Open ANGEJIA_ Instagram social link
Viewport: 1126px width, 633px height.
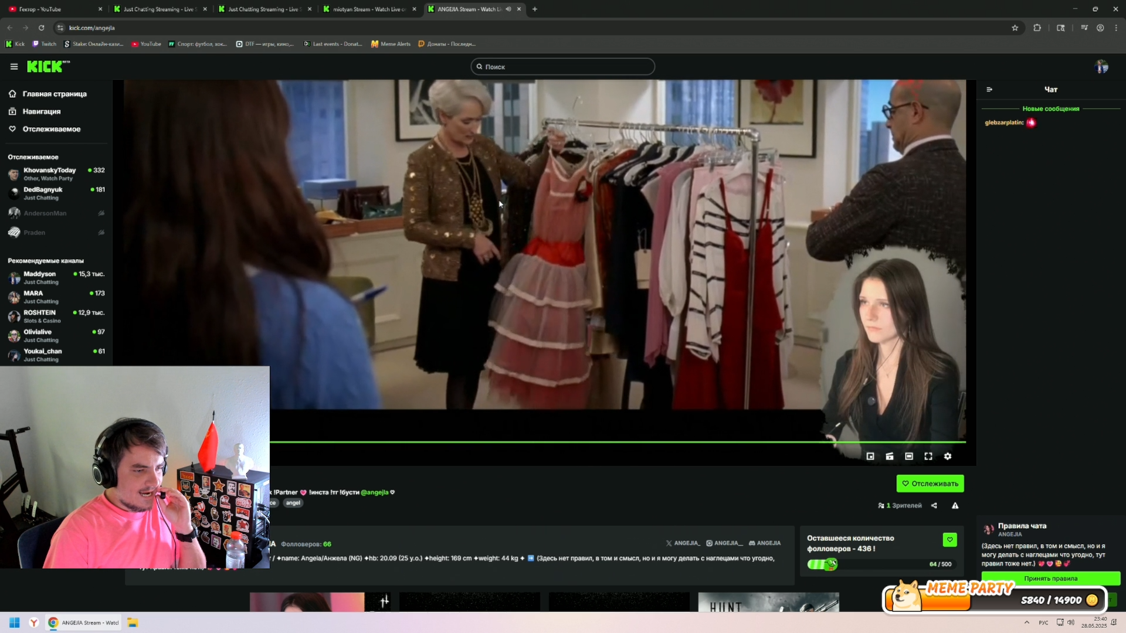pyautogui.click(x=724, y=543)
